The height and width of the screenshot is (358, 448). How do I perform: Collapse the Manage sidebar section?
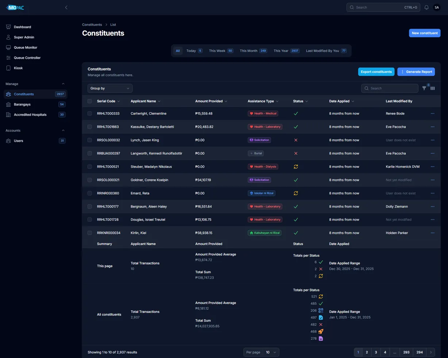(x=63, y=84)
